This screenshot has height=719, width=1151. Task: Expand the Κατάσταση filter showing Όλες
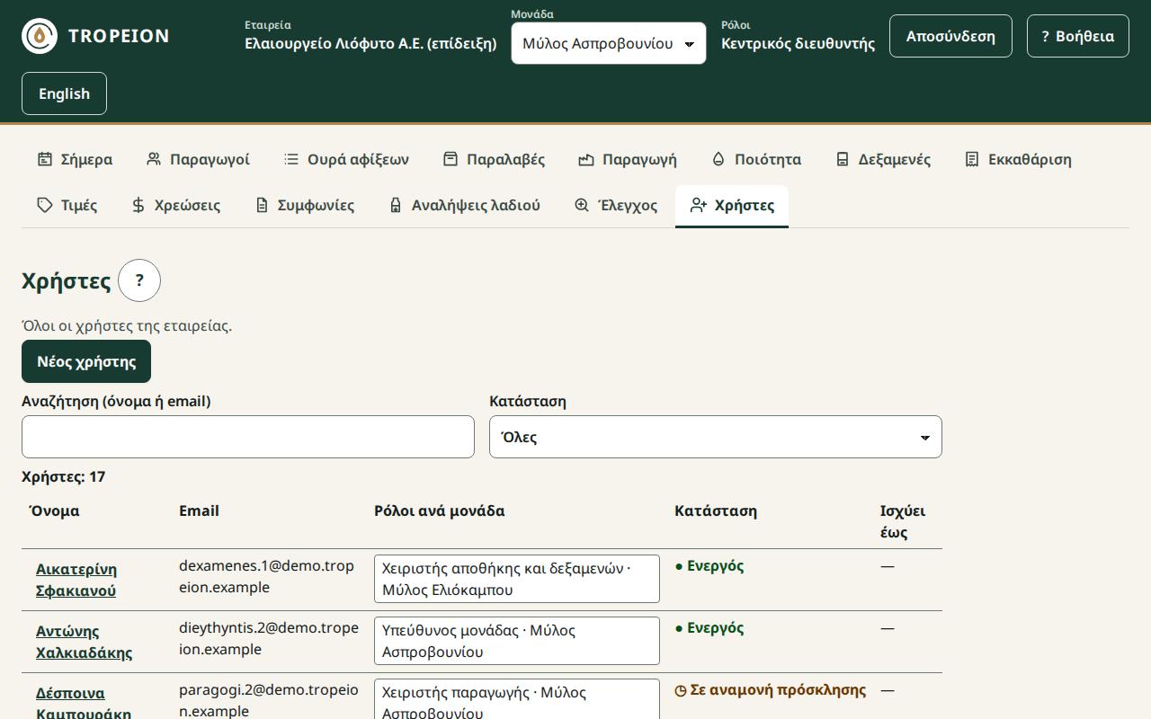coord(716,437)
